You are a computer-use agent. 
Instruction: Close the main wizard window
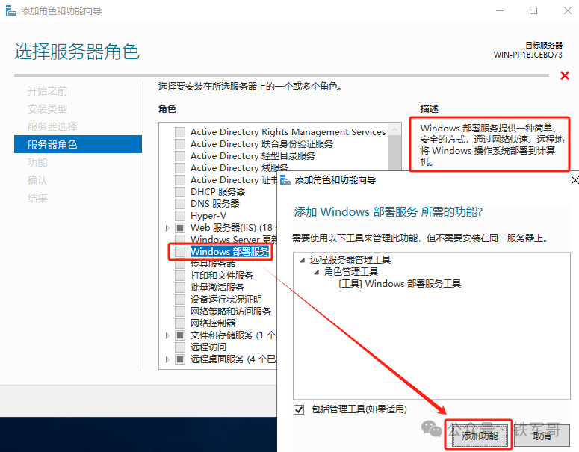[x=568, y=10]
